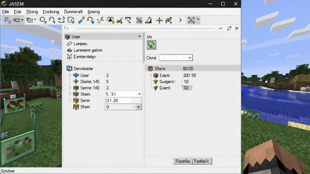
Task: Click the rotate arrow with green square icon
Action: pos(52,20)
